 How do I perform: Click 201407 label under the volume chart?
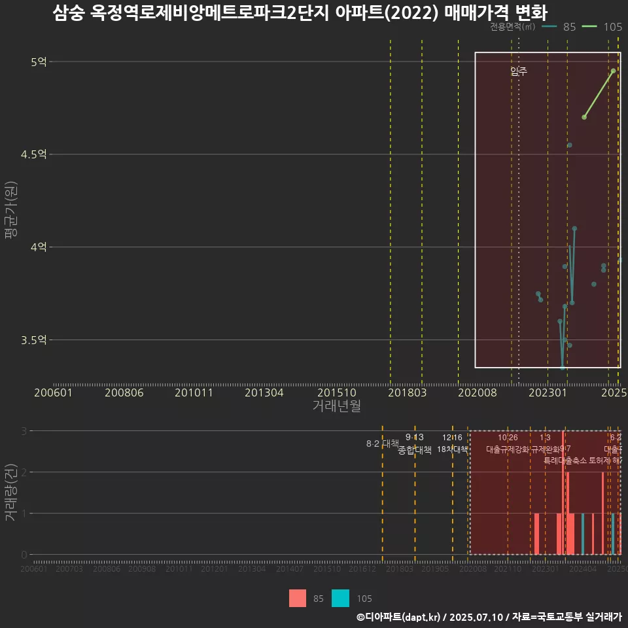tap(290, 568)
